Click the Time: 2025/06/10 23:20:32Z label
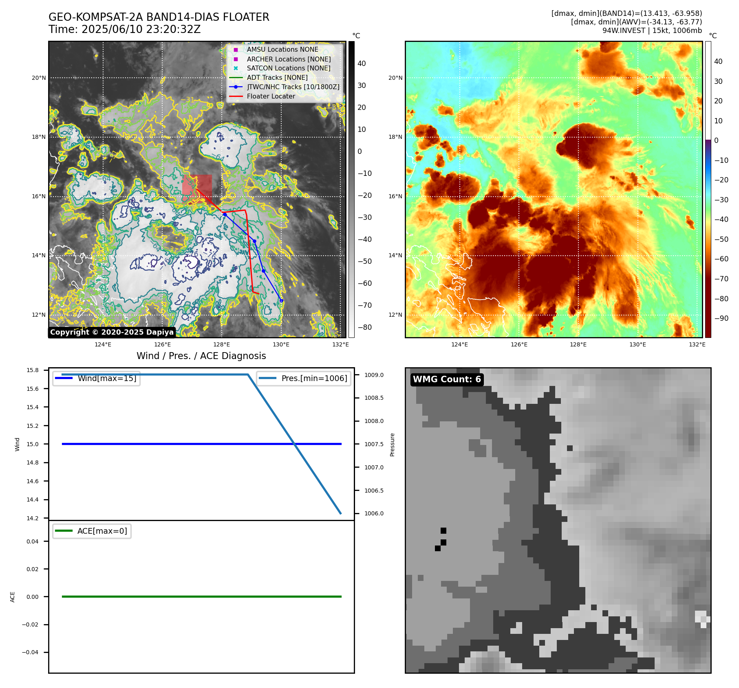The image size is (739, 688). pyautogui.click(x=125, y=29)
